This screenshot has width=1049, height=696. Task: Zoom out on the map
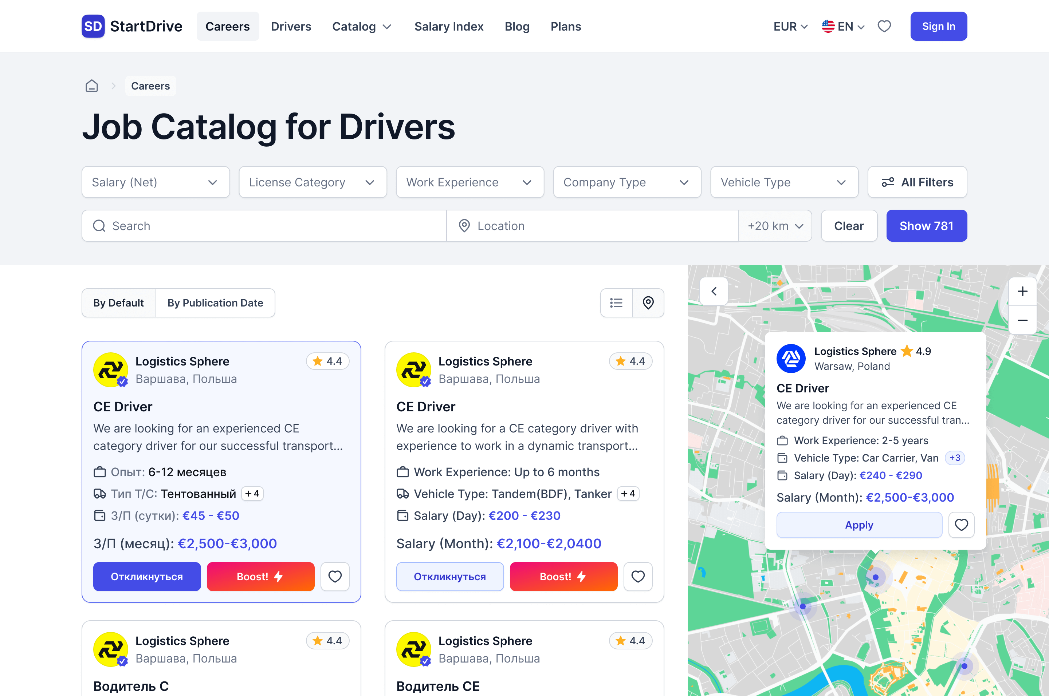pos(1022,320)
